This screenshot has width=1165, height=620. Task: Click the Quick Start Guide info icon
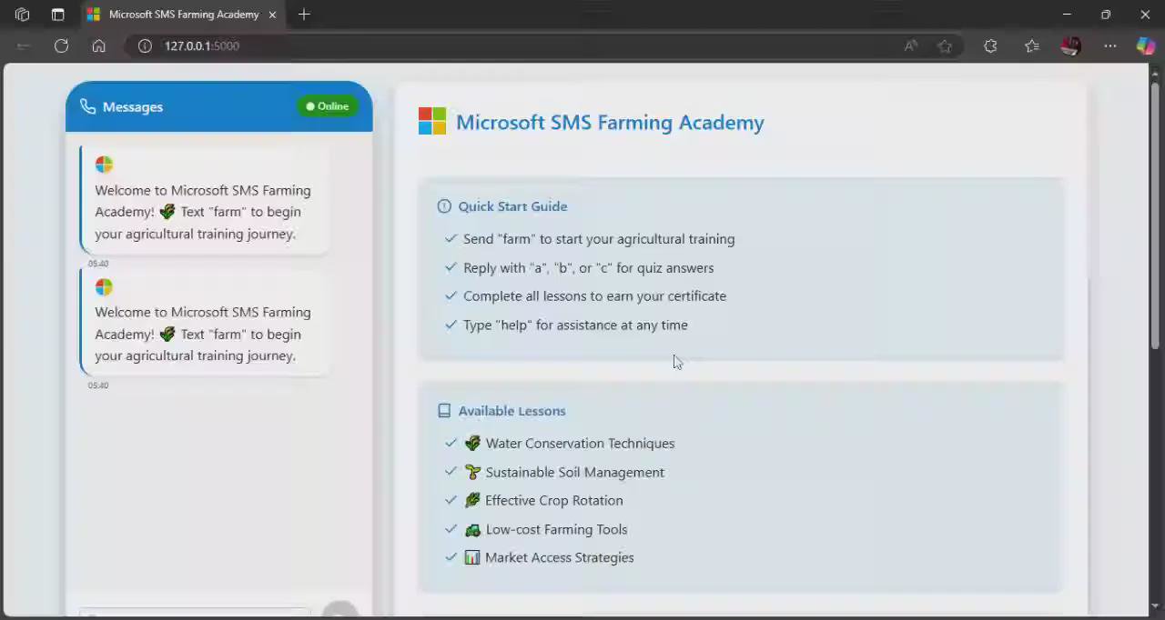tap(444, 206)
